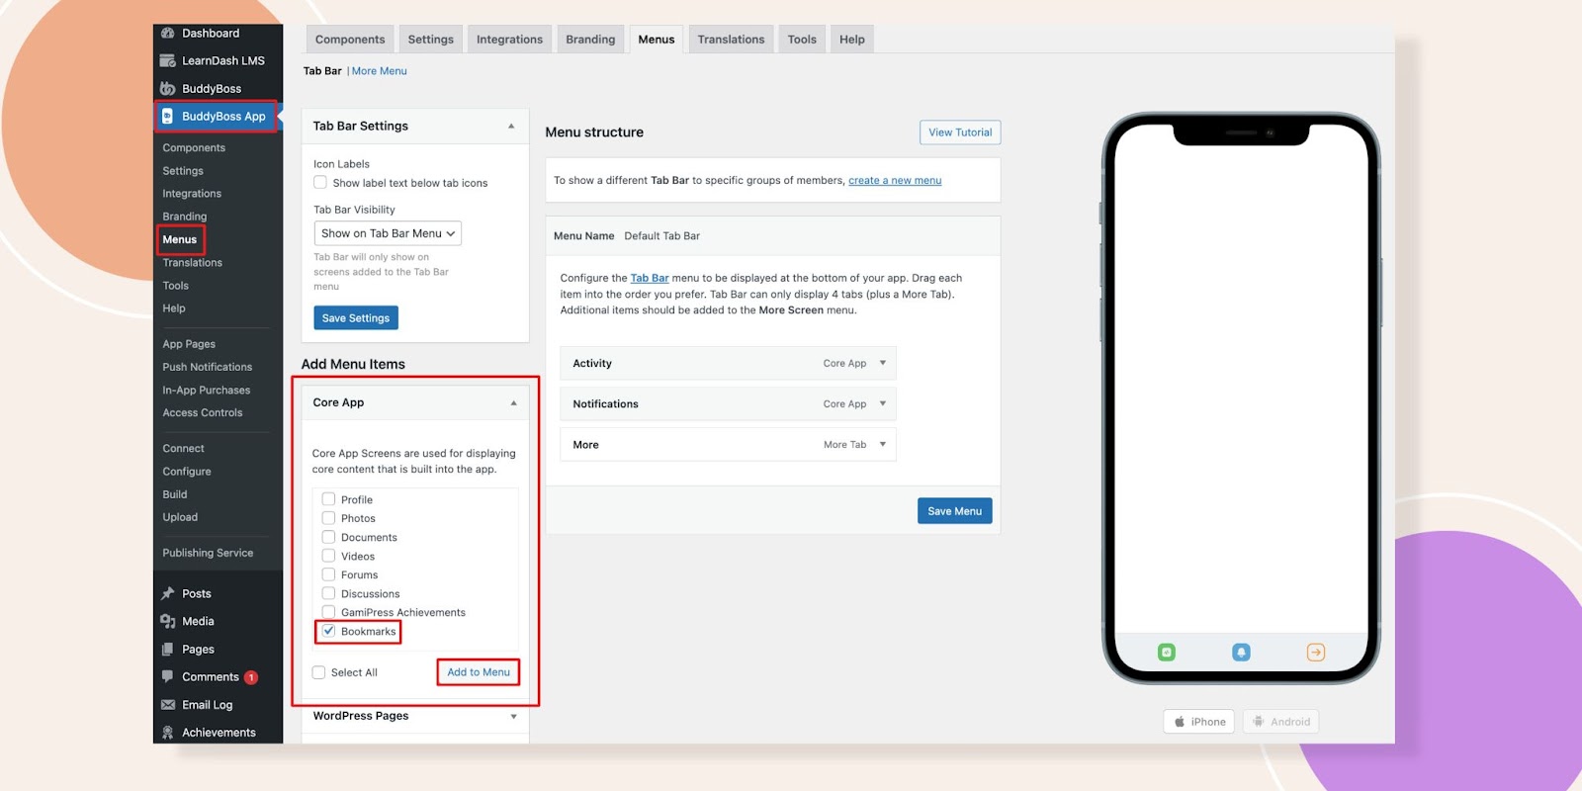Click the Comments red count badge

[x=251, y=677]
